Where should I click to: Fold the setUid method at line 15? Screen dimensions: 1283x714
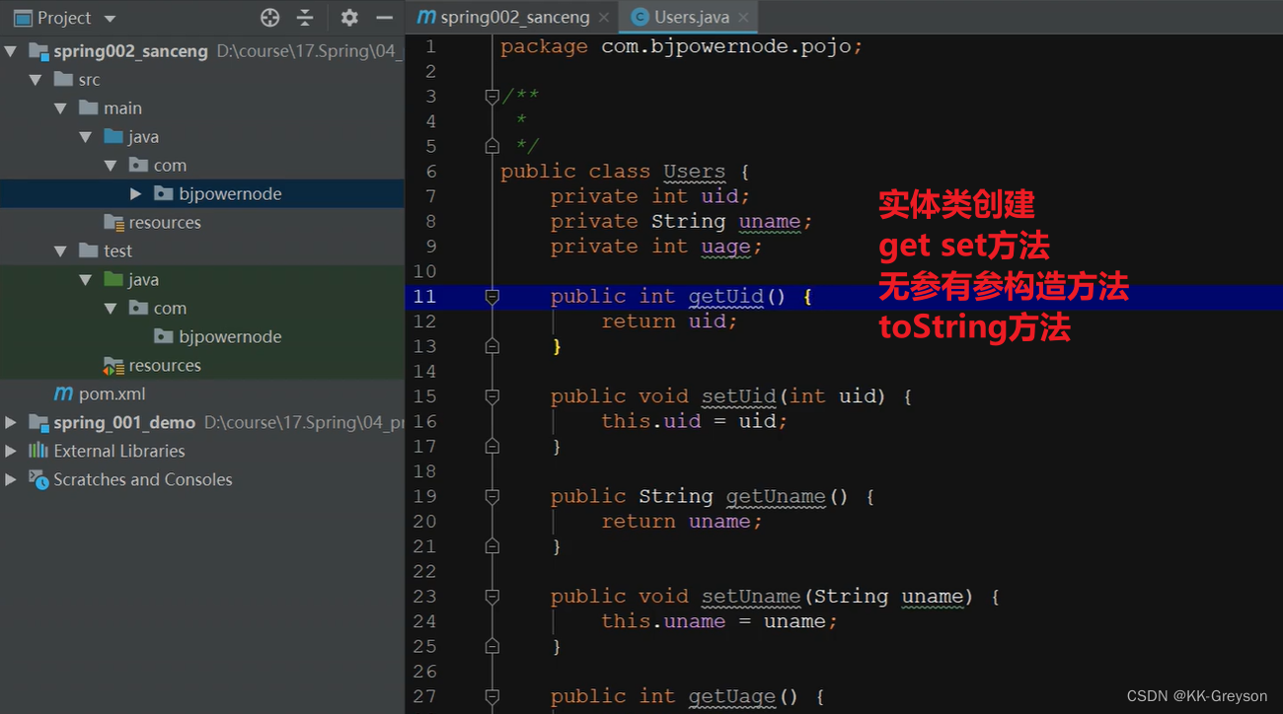pos(491,396)
